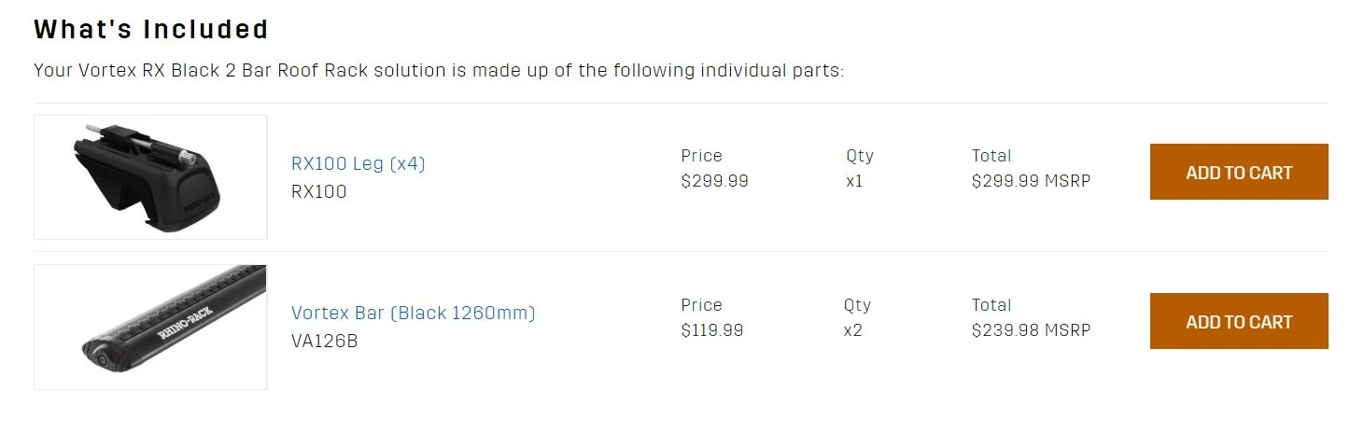
Task: Click the Qty label in the Vortex Bar row
Action: pyautogui.click(x=857, y=305)
